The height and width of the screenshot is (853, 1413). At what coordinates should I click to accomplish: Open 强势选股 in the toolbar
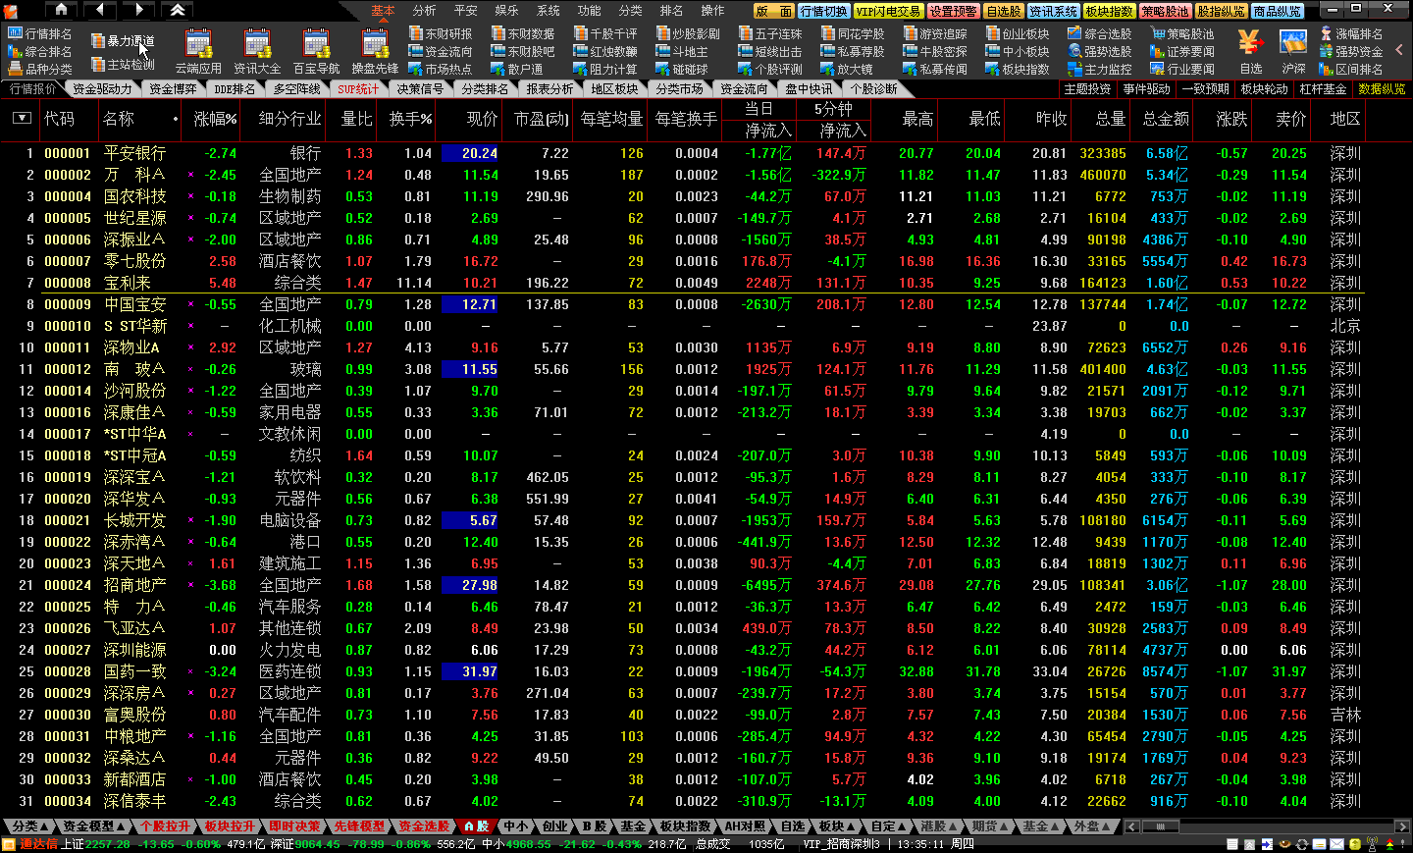(1100, 51)
